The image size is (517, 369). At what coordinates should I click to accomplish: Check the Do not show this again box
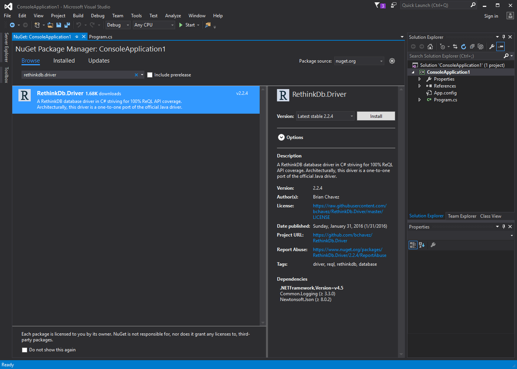pyautogui.click(x=25, y=350)
